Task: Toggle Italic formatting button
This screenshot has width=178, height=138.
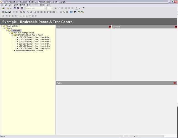Action: point(59,8)
